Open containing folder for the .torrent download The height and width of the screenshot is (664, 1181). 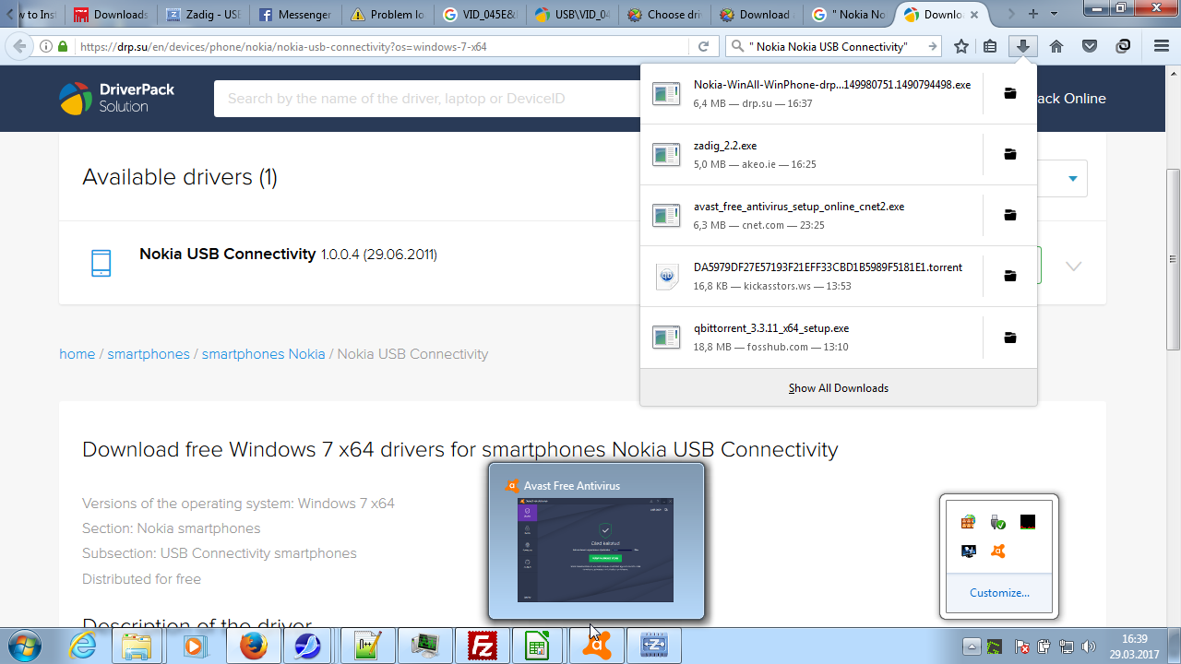pyautogui.click(x=1010, y=276)
